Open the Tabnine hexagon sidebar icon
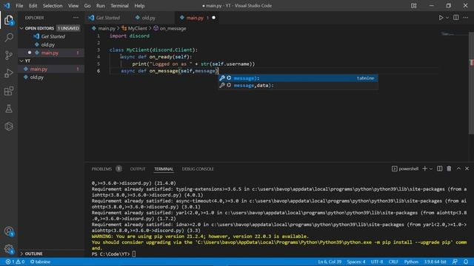474x266 pixels. 9,126
